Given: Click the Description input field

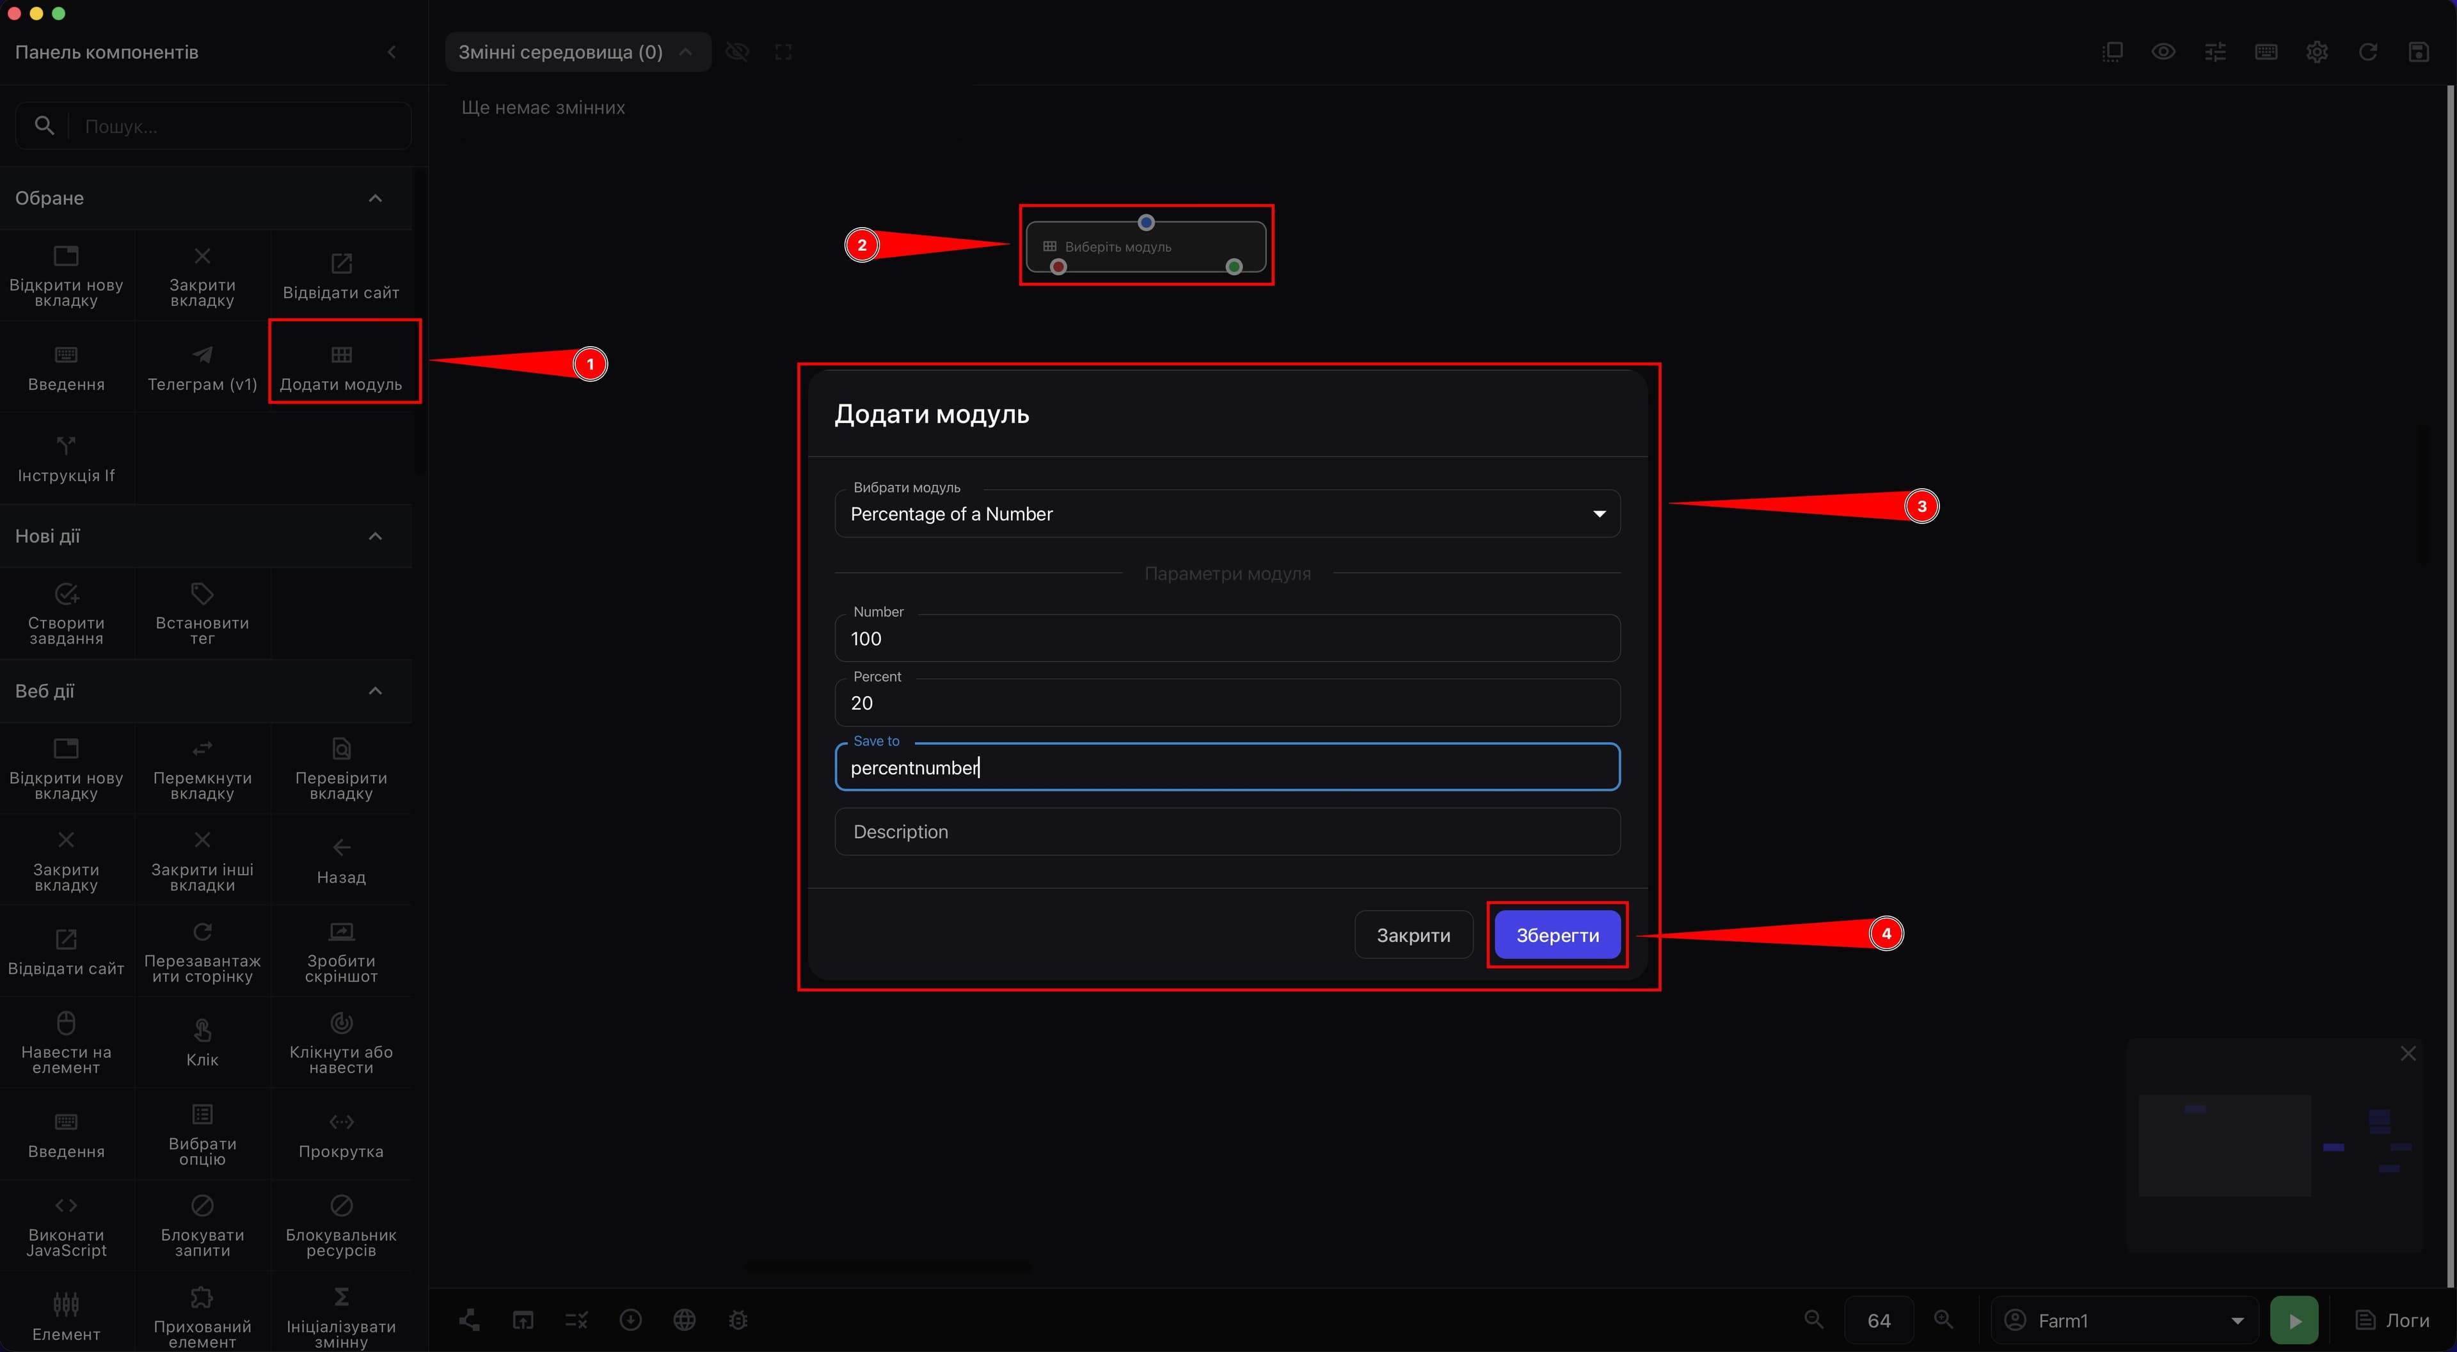Looking at the screenshot, I should point(1227,832).
